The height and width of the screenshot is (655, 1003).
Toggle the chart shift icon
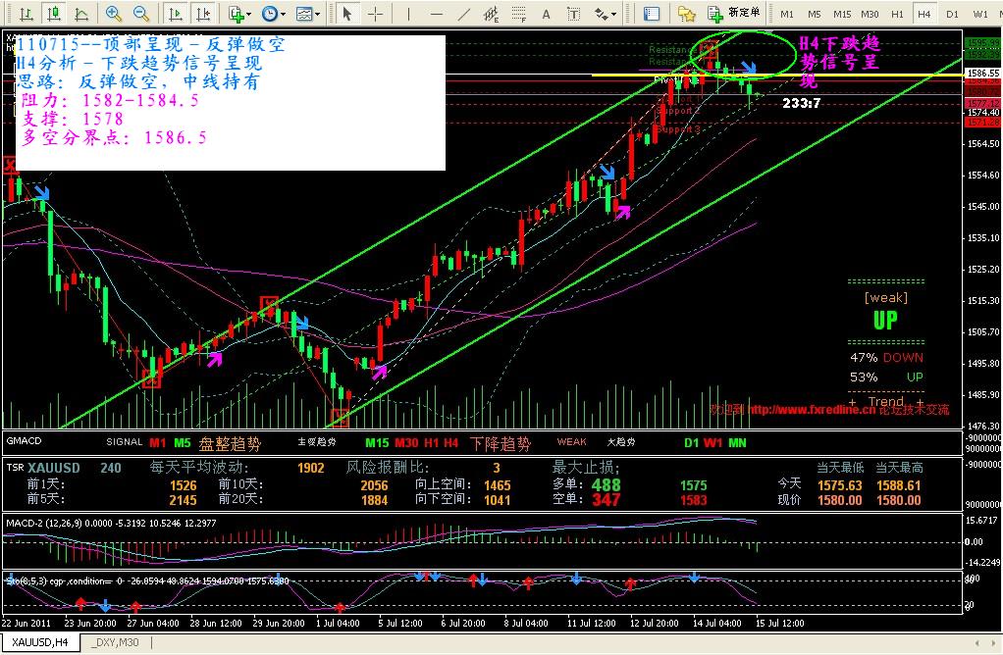[x=202, y=14]
